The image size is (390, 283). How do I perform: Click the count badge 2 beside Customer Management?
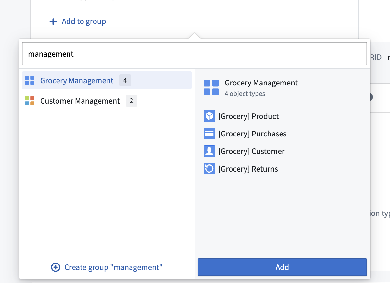(x=131, y=101)
